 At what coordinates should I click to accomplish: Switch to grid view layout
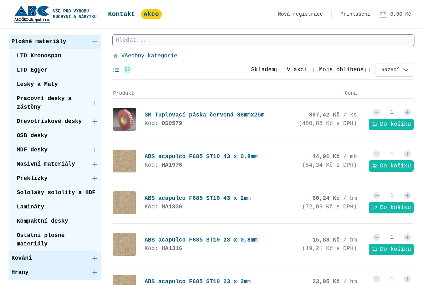[128, 70]
